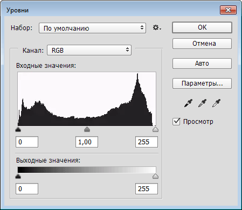Image resolution: width=242 pixels, height=210 pixels.
Task: Click the input midtones gray slider handle
Action: click(87, 129)
